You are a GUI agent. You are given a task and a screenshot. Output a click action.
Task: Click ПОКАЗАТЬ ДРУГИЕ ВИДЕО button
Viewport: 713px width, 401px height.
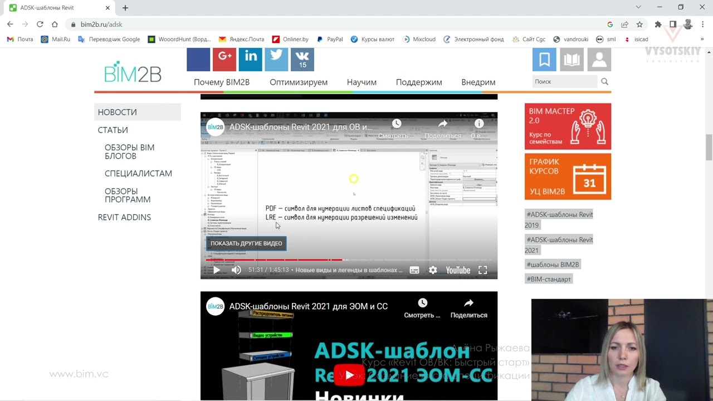click(x=246, y=243)
